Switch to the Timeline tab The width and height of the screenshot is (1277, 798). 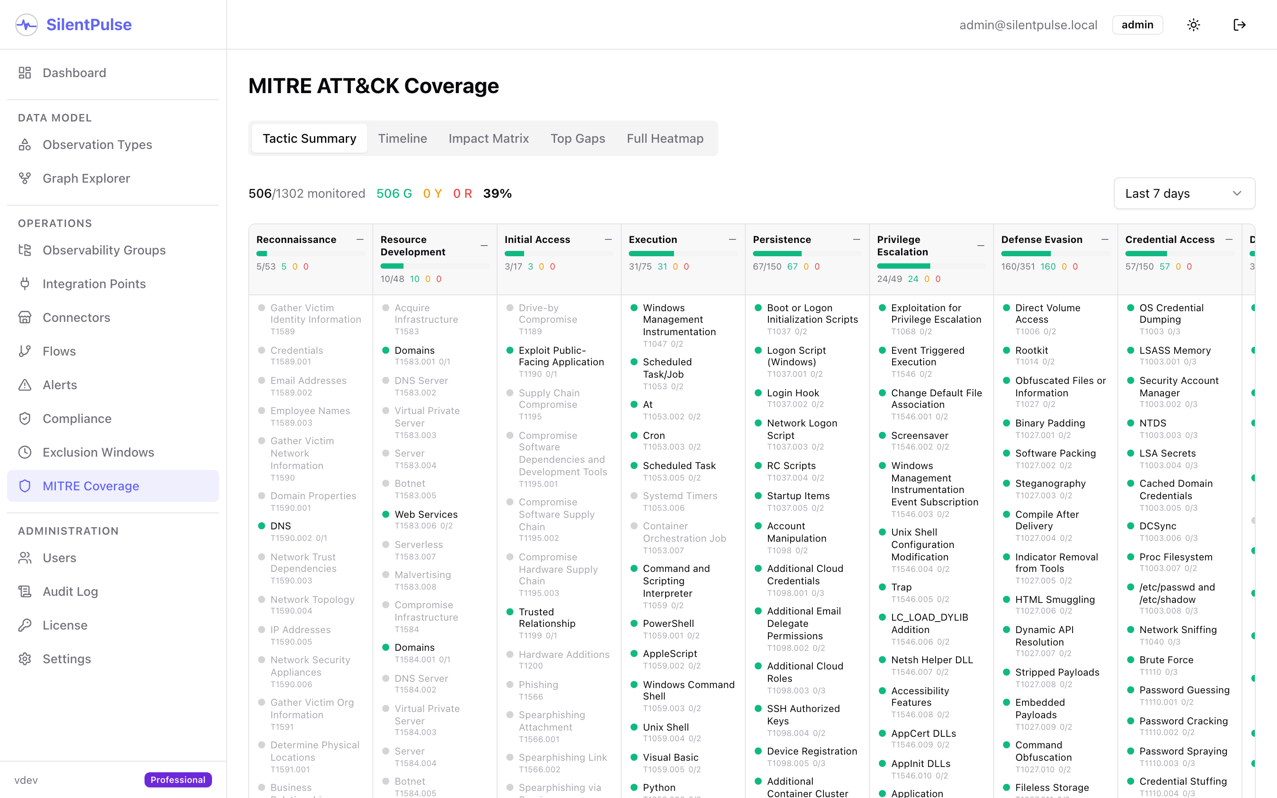point(403,138)
